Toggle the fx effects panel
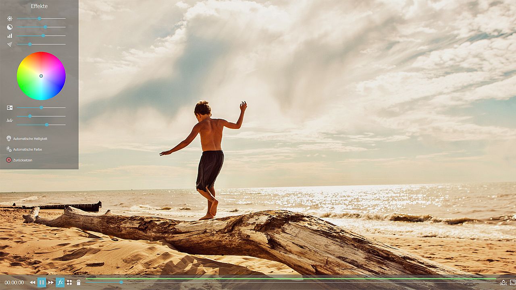516x290 pixels. 60,282
